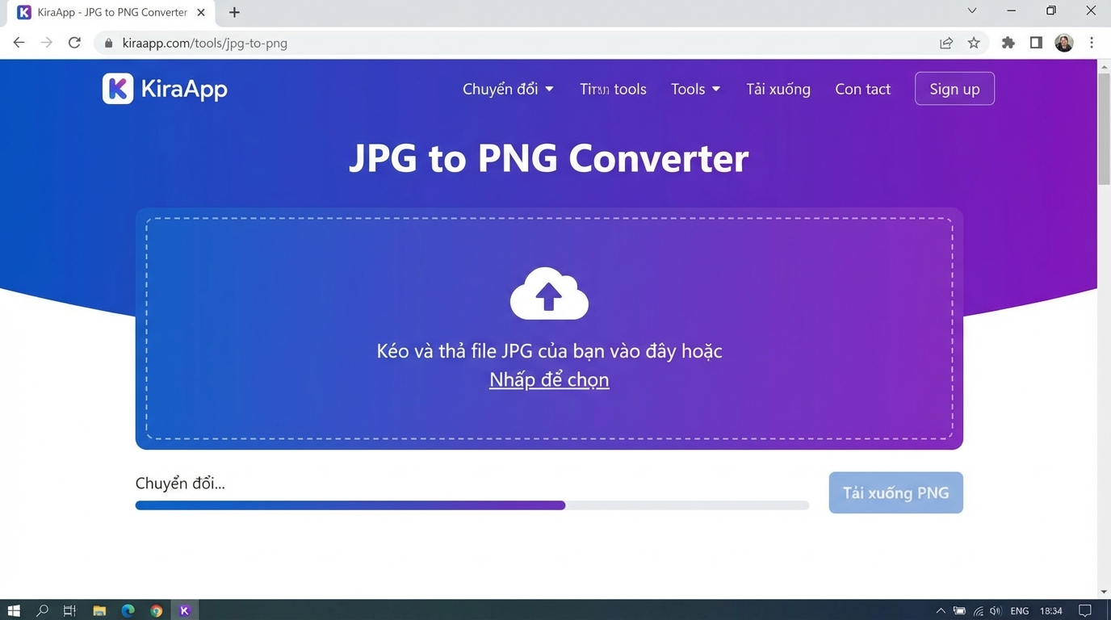This screenshot has width=1111, height=620.
Task: Click the Nhấp để chọn link
Action: pos(549,379)
